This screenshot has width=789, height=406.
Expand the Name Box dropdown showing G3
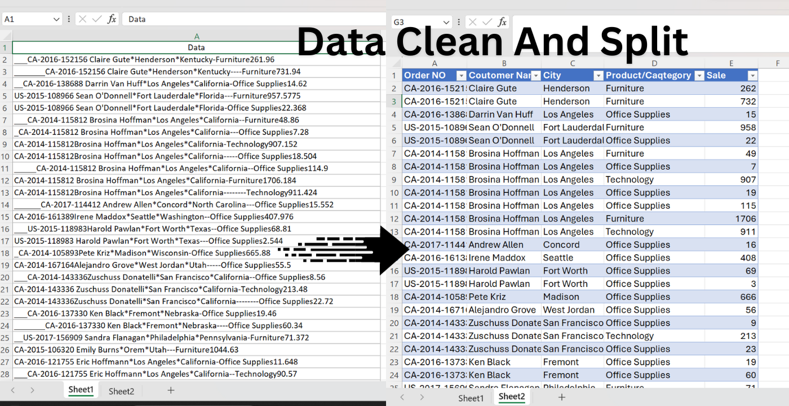pyautogui.click(x=446, y=23)
